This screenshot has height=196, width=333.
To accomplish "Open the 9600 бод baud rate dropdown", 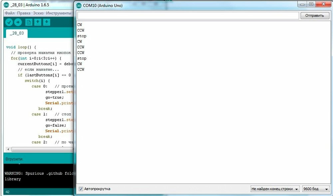I will [316, 189].
